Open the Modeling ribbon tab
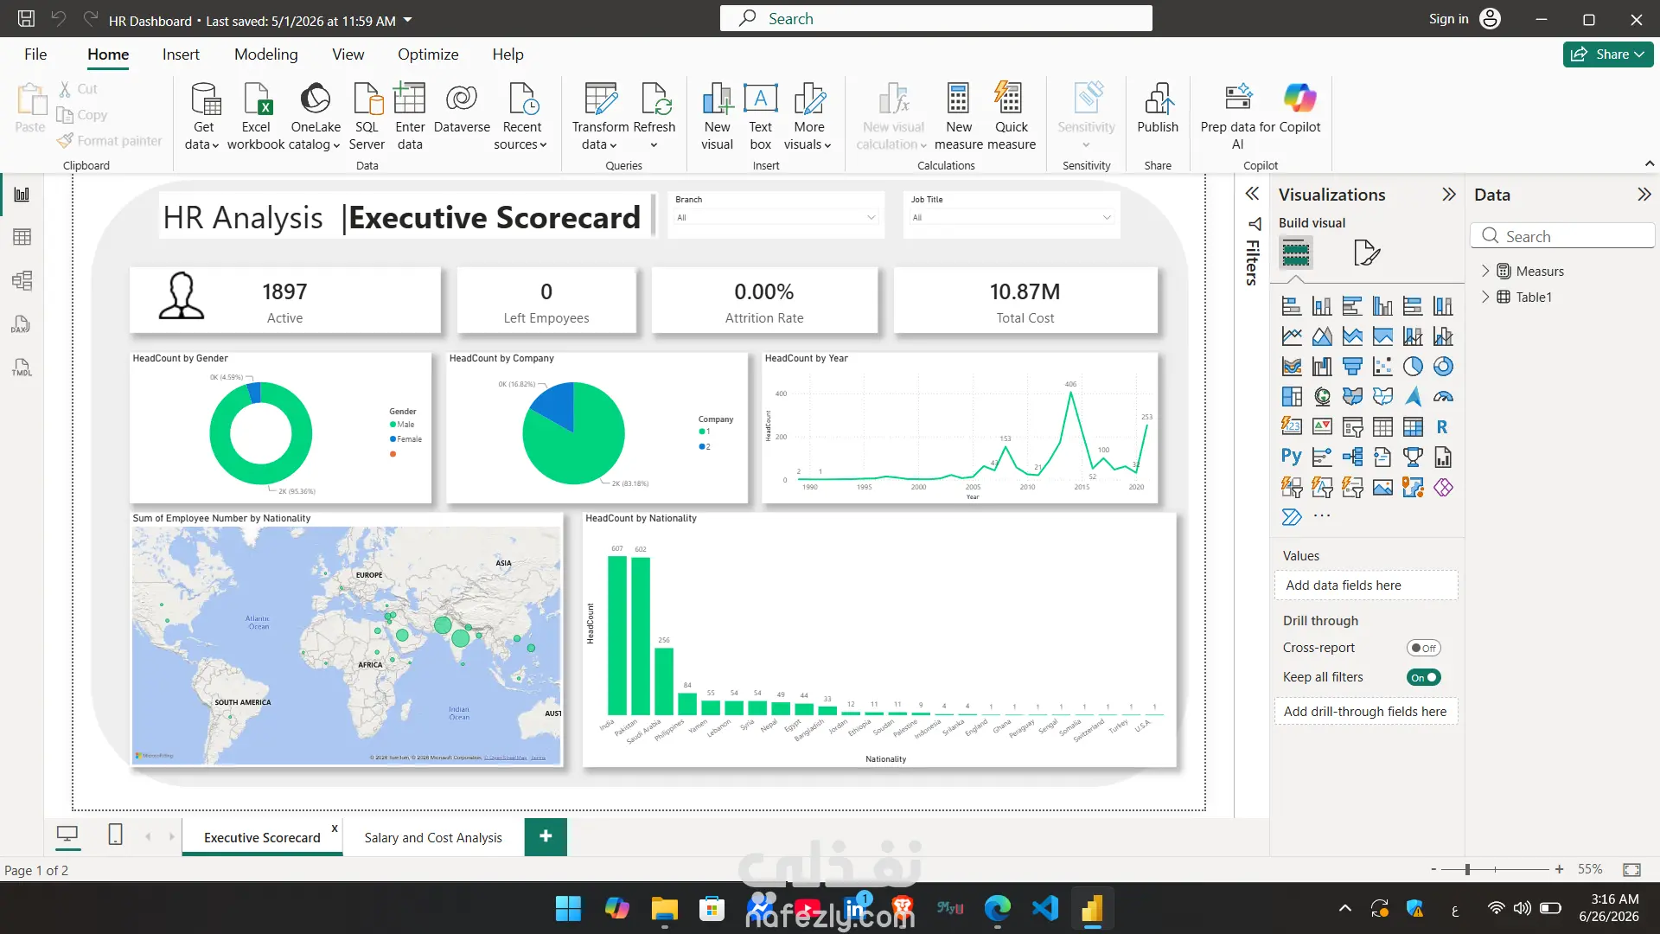This screenshot has height=934, width=1660. coord(265,54)
